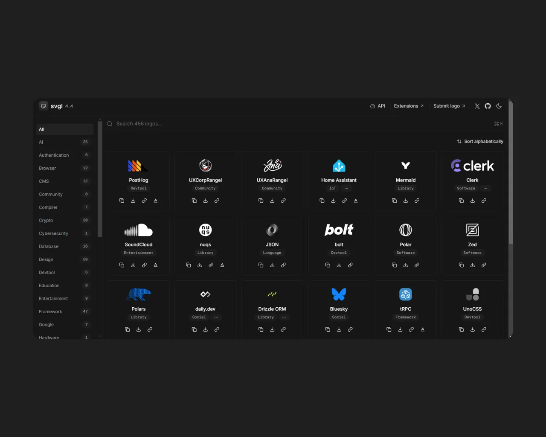Click the X (Twitter) icon
This screenshot has width=546, height=437.
(x=477, y=106)
